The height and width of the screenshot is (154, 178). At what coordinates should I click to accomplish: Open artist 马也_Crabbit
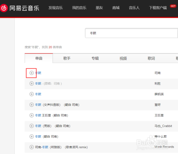click(163, 126)
